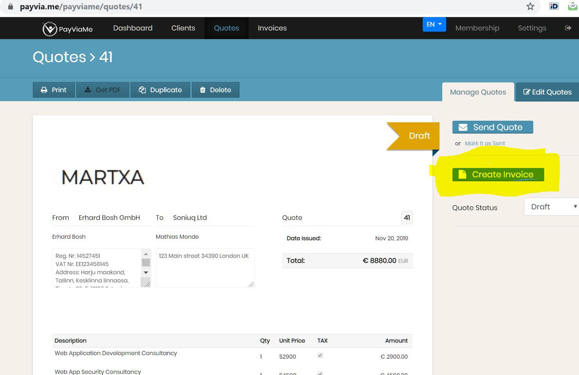This screenshot has height=375, width=579.
Task: Click the Description column header
Action: click(70, 341)
